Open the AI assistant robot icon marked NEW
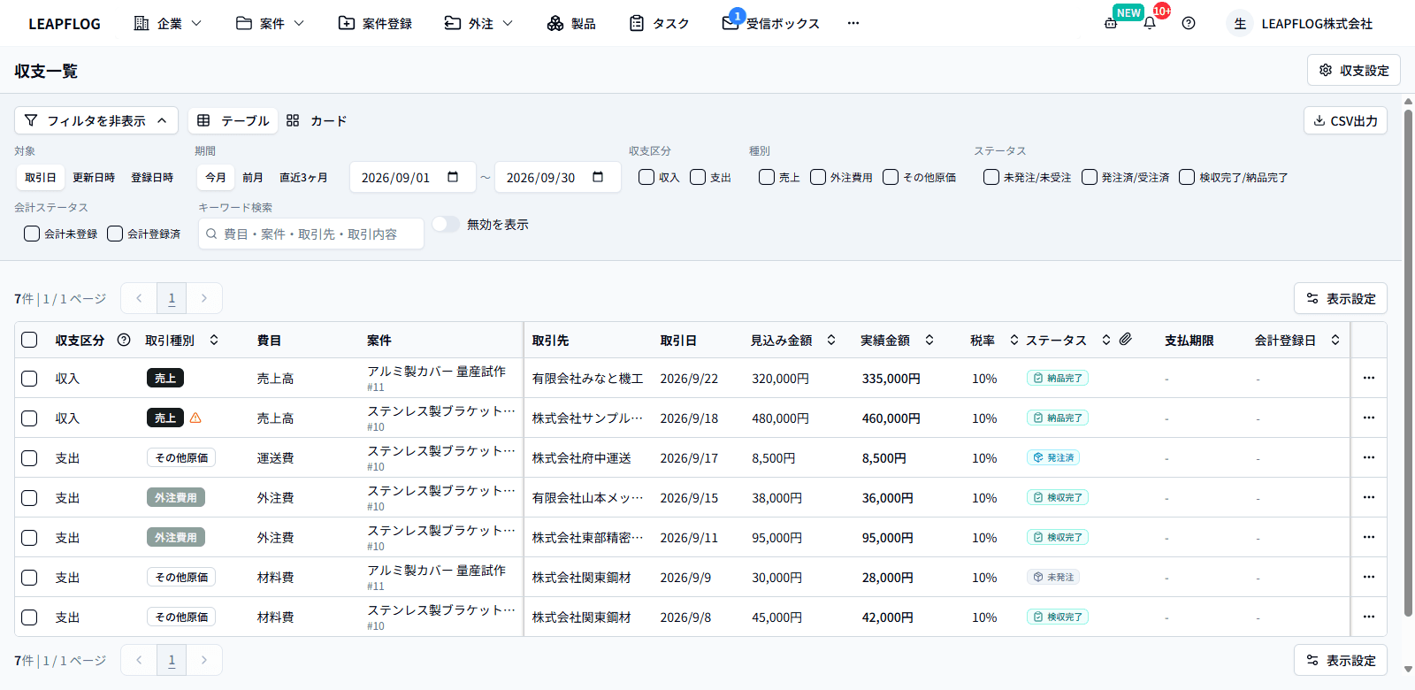 click(1111, 24)
